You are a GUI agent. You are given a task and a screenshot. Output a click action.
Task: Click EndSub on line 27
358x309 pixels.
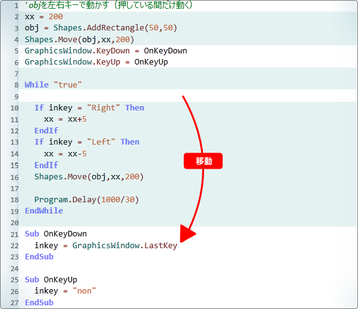point(39,303)
